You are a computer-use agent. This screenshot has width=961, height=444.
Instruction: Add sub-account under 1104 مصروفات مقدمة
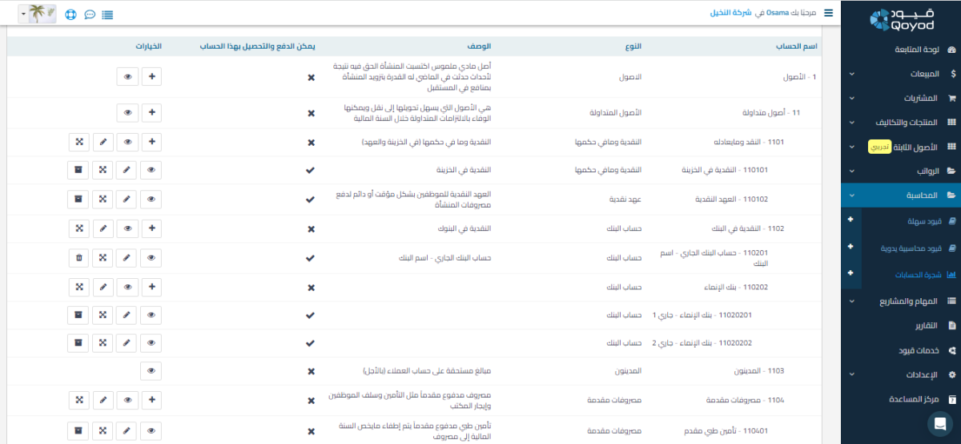pos(153,399)
